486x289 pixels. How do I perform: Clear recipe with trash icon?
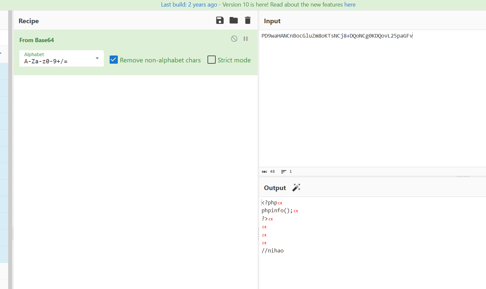[x=248, y=21]
